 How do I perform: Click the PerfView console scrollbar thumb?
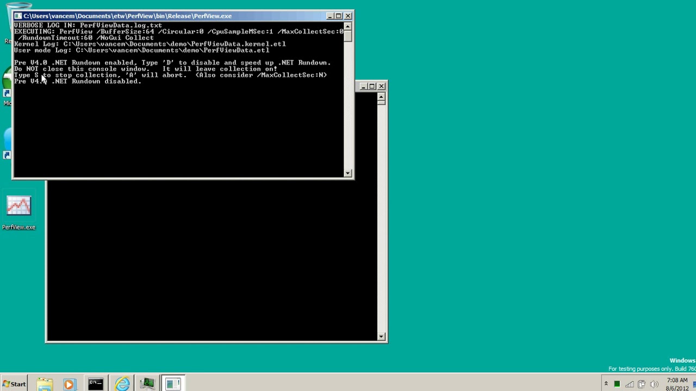coord(348,36)
